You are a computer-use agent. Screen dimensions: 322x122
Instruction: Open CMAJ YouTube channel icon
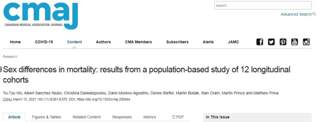tap(295, 42)
